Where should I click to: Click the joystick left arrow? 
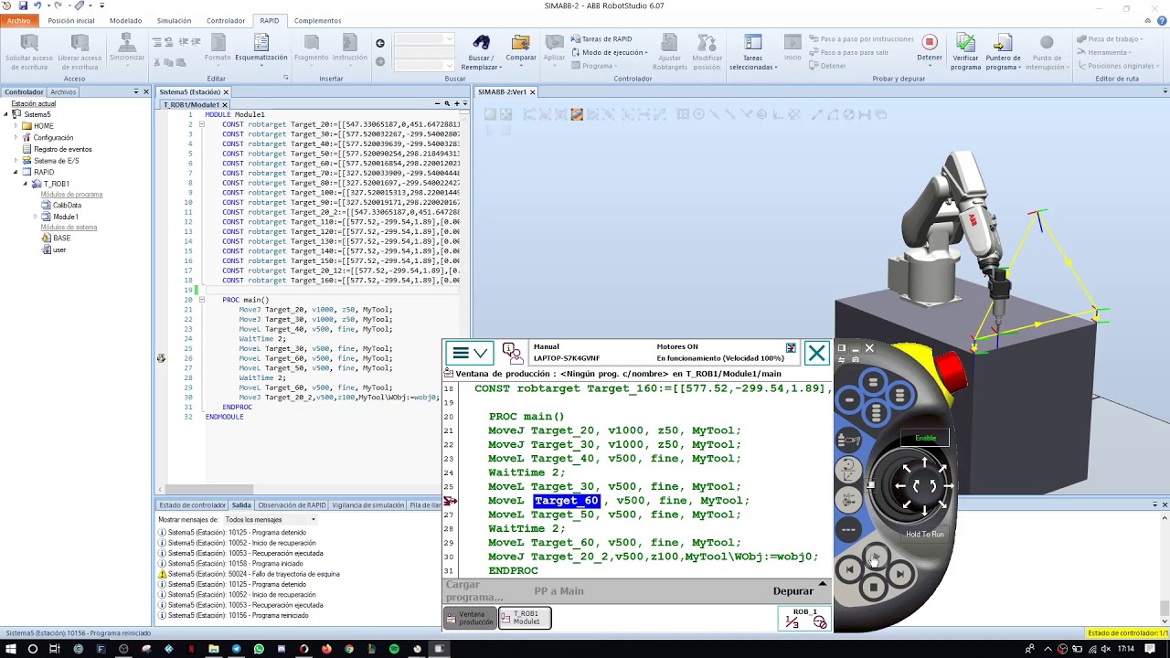(x=899, y=486)
